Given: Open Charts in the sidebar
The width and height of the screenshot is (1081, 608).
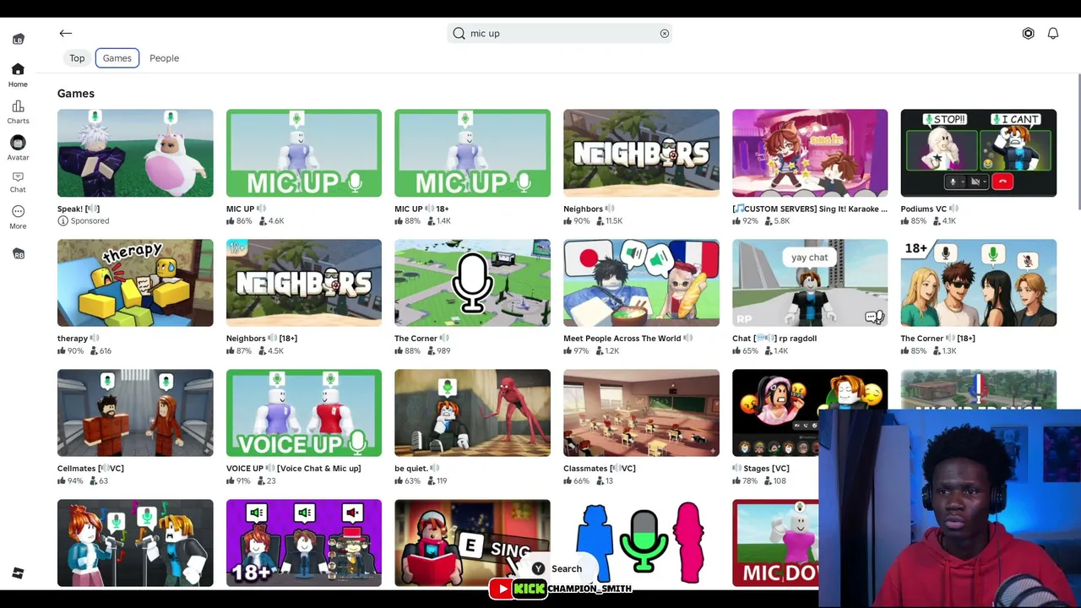Looking at the screenshot, I should click(18, 111).
